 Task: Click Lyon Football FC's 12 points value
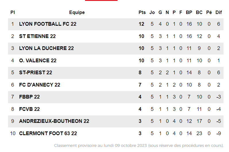[x=141, y=24]
